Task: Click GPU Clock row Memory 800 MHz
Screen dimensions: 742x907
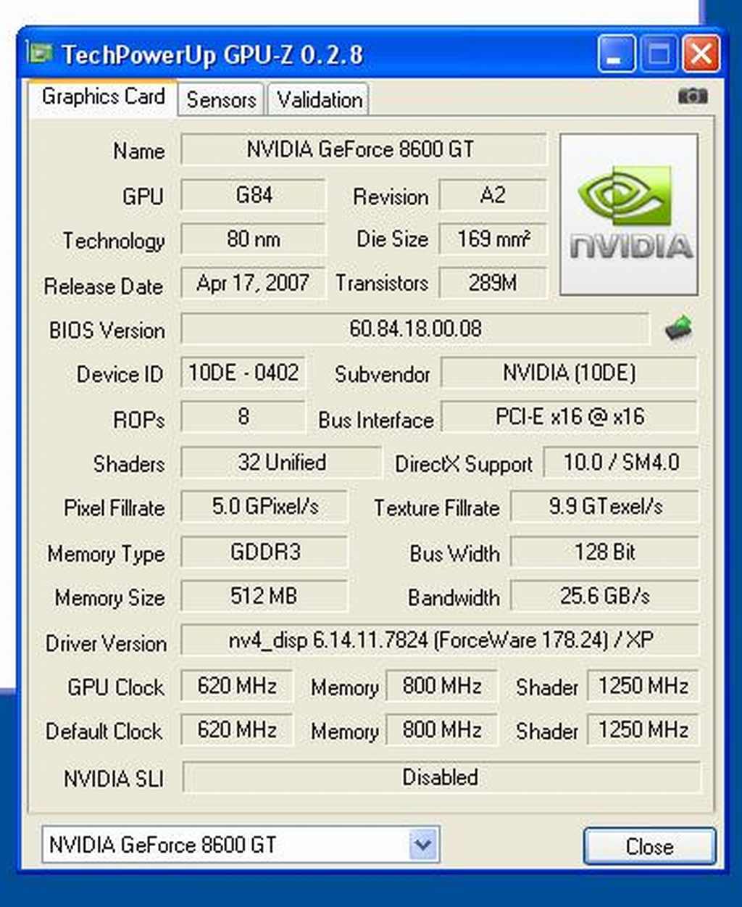Action: (x=442, y=686)
